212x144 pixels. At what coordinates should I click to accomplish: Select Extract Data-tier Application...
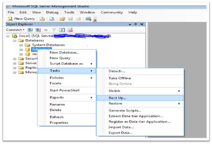pos(136,116)
